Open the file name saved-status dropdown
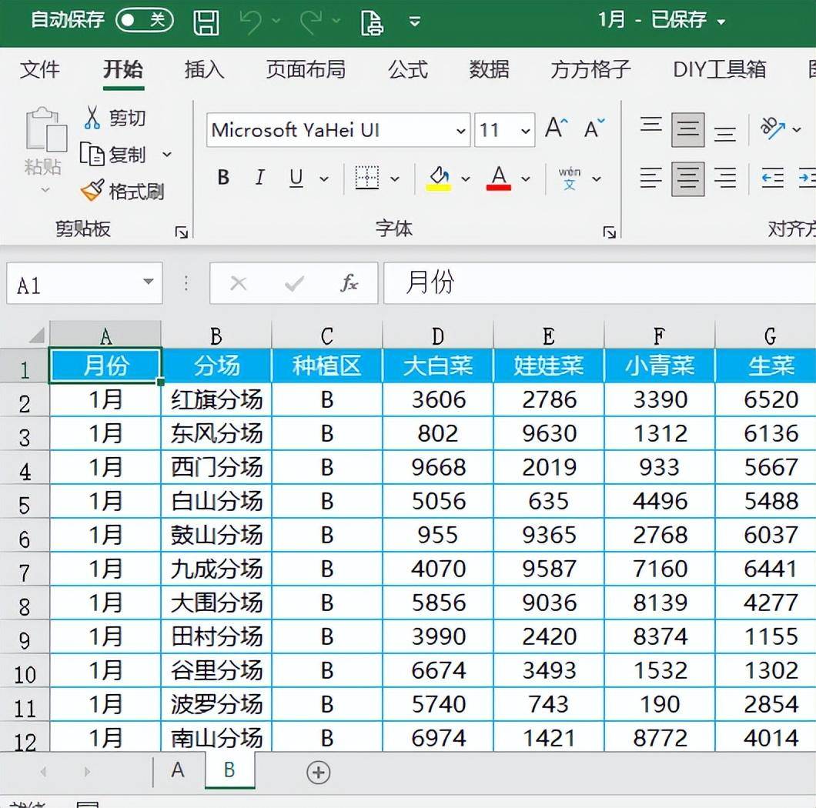 tap(721, 22)
